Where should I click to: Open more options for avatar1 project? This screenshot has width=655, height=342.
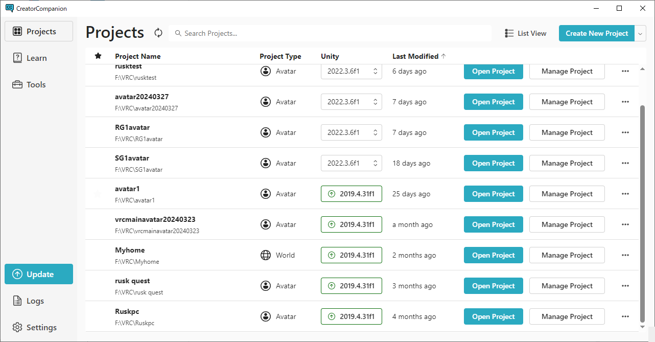625,194
